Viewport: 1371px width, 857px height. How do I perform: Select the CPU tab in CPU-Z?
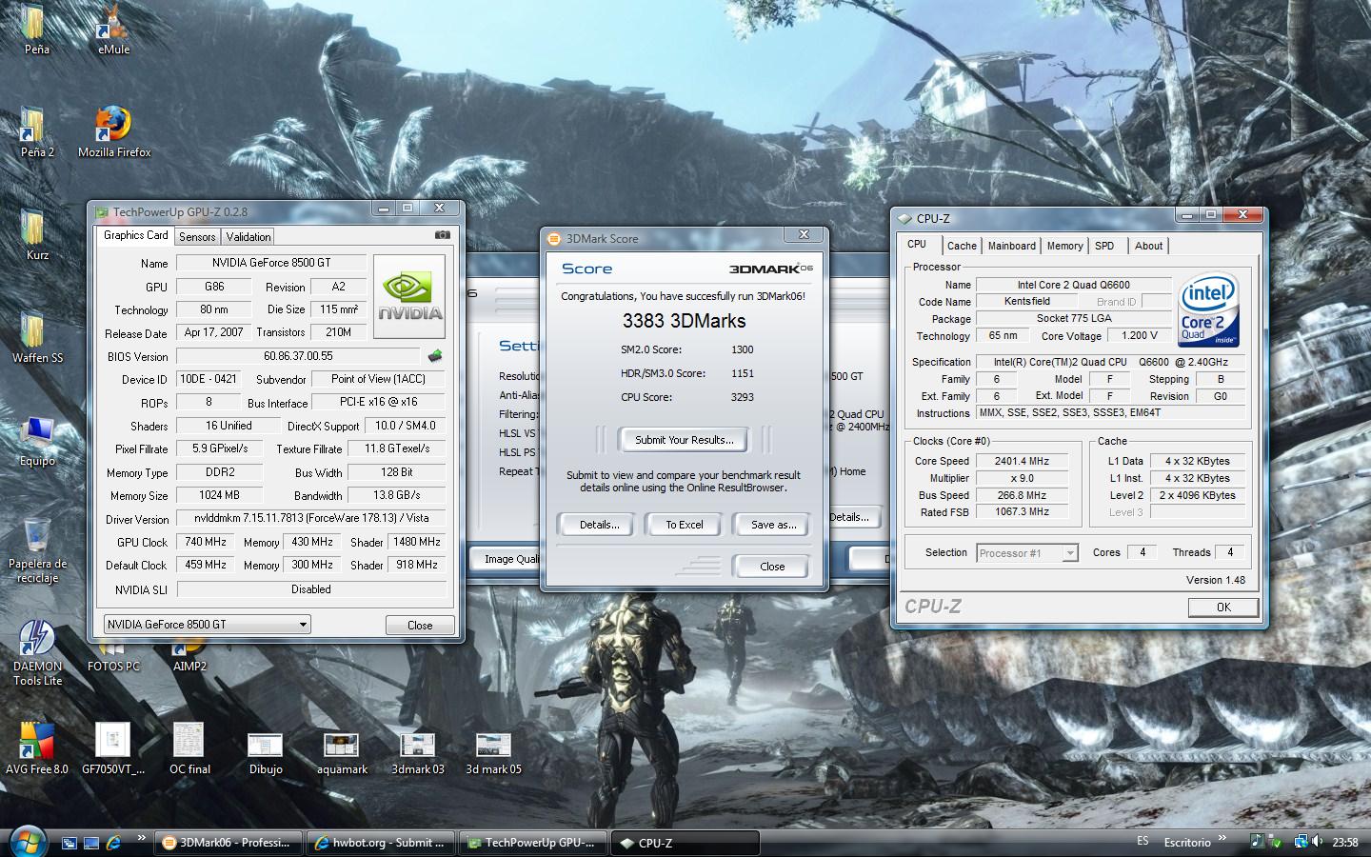click(917, 244)
